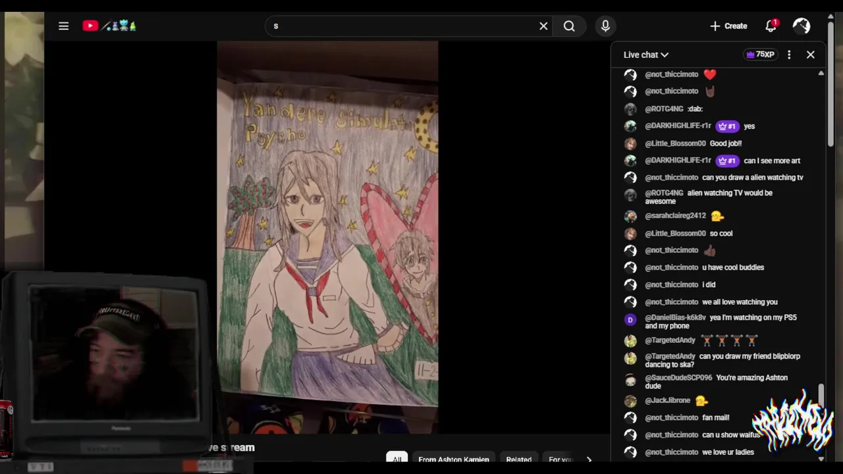The width and height of the screenshot is (843, 474).
Task: Open the Create menu
Action: pyautogui.click(x=728, y=26)
